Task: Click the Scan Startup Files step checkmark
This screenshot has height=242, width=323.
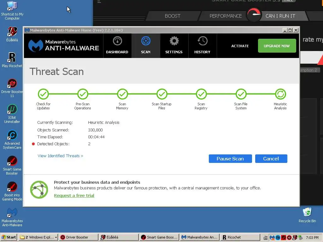Action: click(162, 94)
